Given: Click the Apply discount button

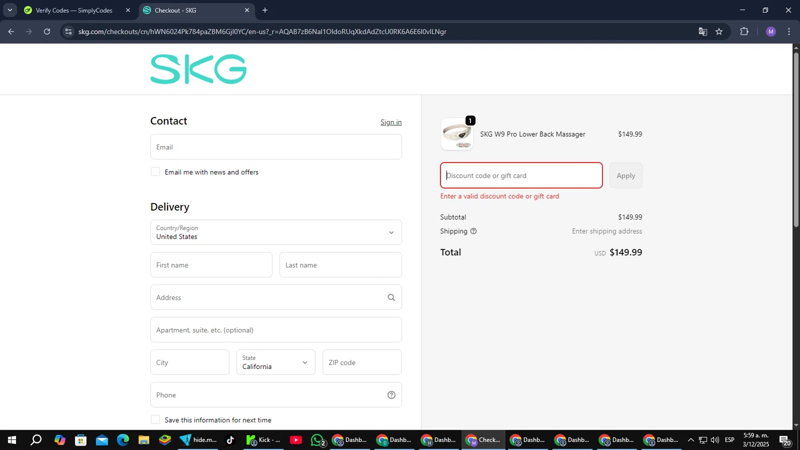Looking at the screenshot, I should click(626, 175).
